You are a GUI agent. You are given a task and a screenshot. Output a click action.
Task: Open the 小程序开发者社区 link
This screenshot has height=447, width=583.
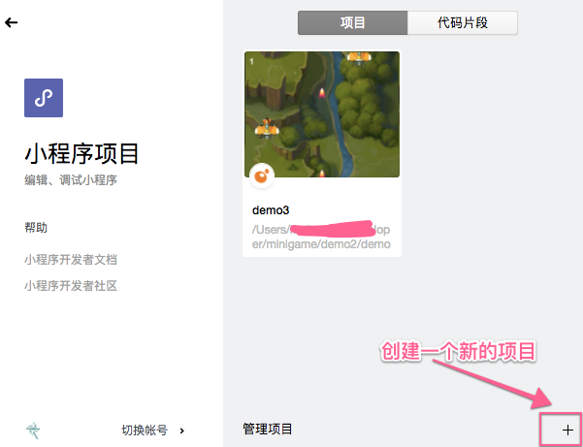pyautogui.click(x=71, y=286)
